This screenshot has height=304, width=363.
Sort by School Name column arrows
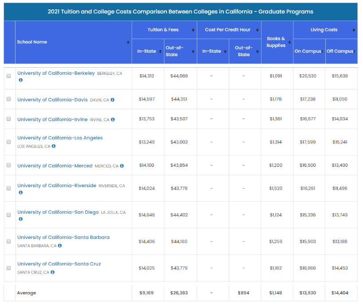point(128,42)
